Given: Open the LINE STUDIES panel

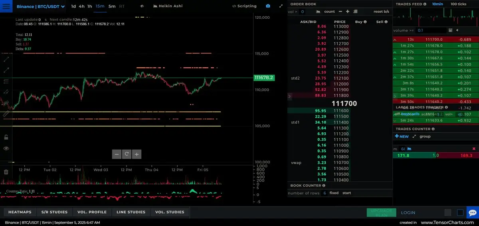Looking at the screenshot, I should (131, 212).
